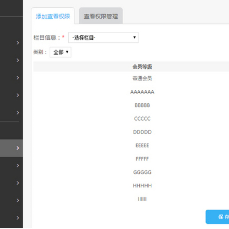Expand the 类别 全部 dropdown
The height and width of the screenshot is (229, 229).
point(61,52)
